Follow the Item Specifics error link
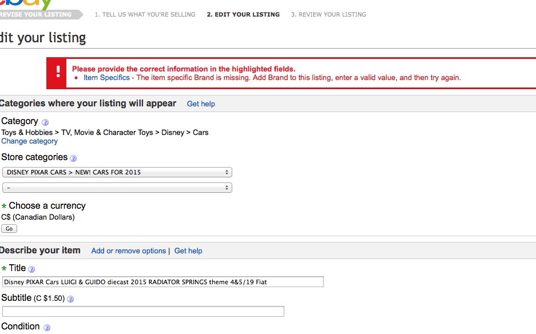 [x=106, y=78]
